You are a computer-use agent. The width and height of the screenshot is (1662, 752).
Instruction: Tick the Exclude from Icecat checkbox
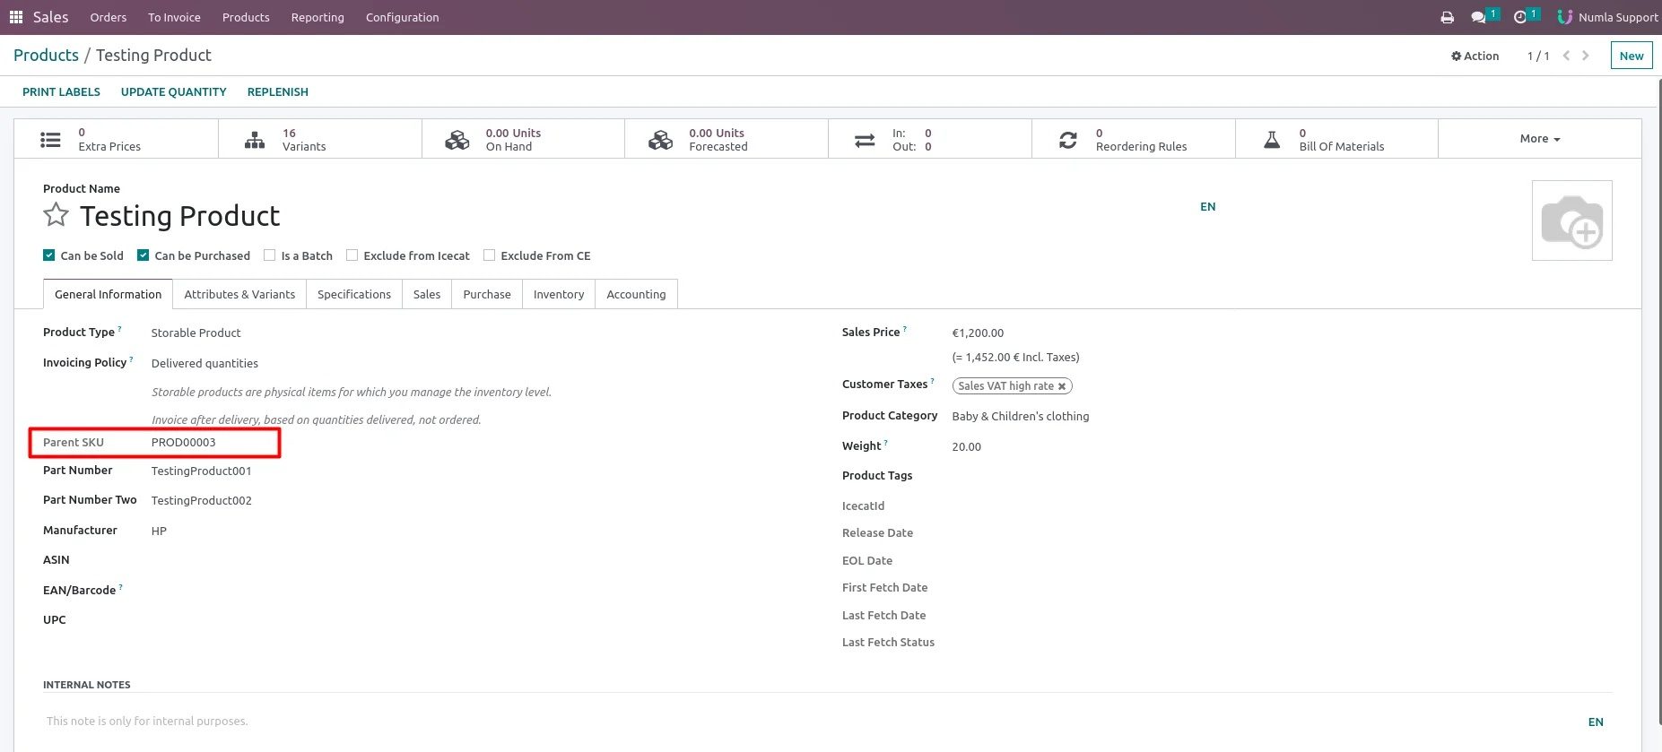[x=352, y=255]
